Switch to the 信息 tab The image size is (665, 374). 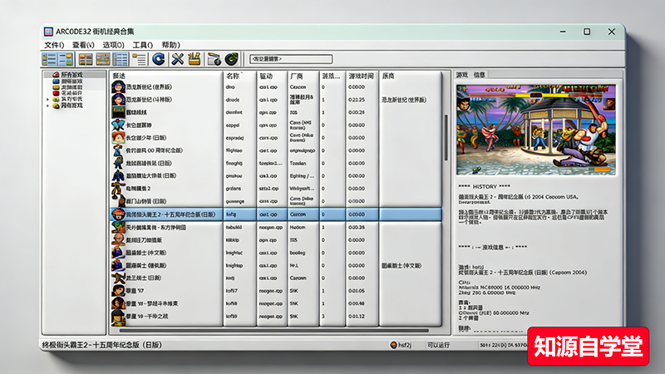(x=480, y=75)
